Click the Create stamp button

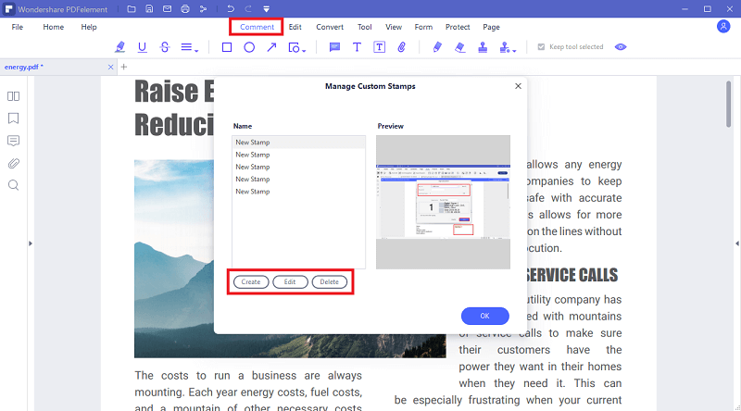click(x=251, y=282)
